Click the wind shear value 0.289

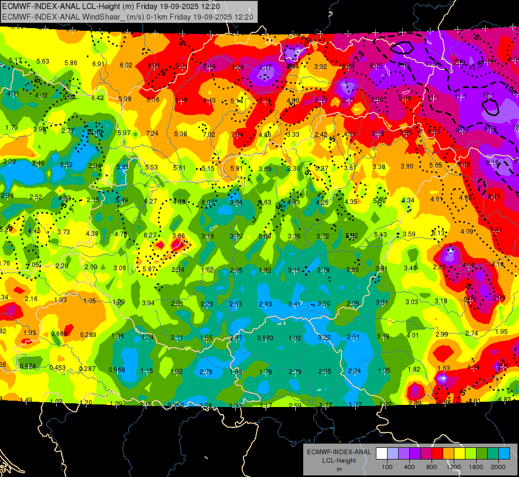click(x=88, y=334)
